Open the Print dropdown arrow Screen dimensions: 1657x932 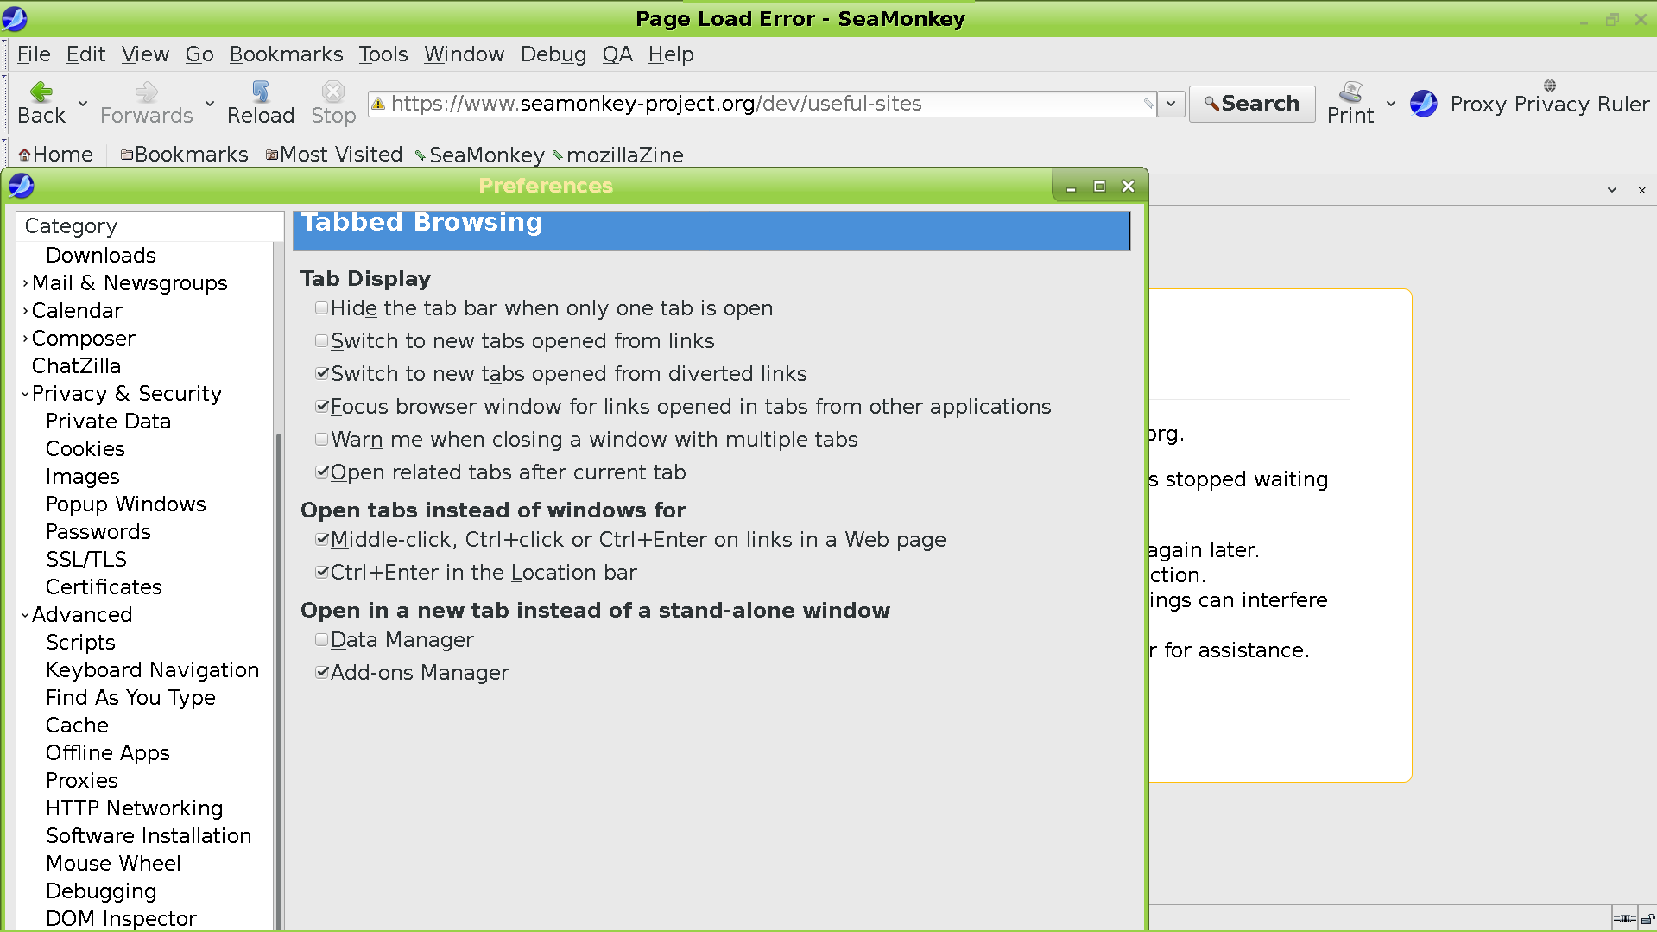click(1390, 104)
